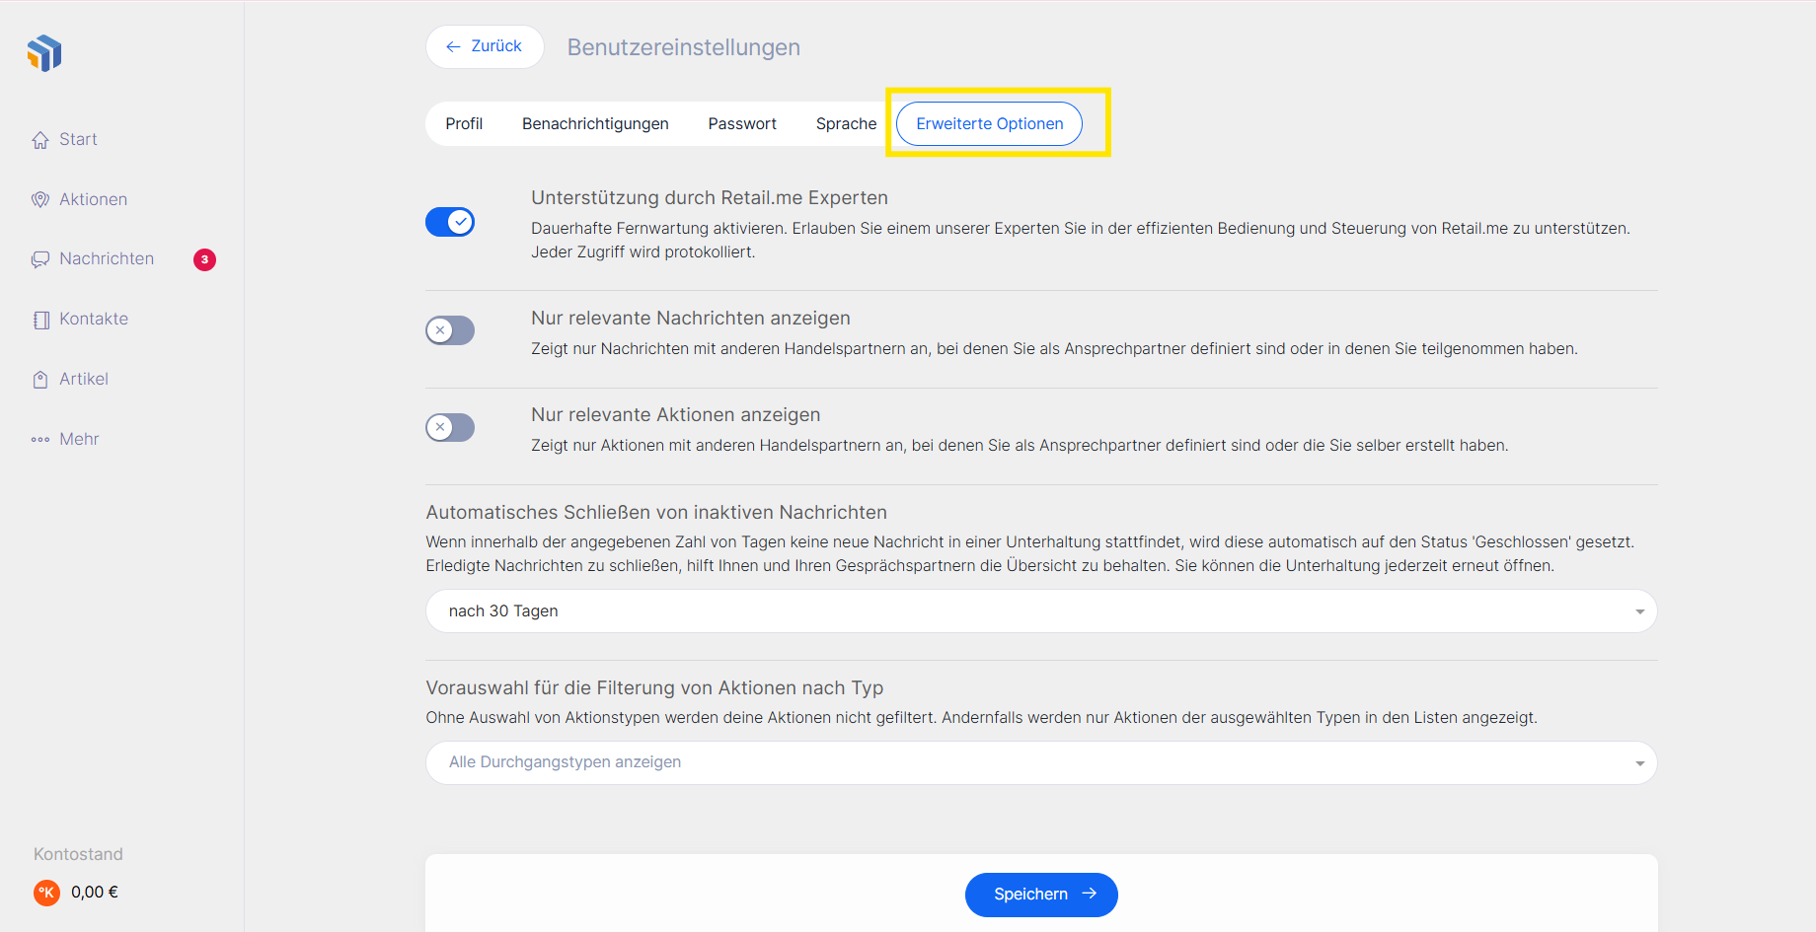Click the Aktionen sidebar icon
The height and width of the screenshot is (932, 1816).
pyautogui.click(x=40, y=200)
